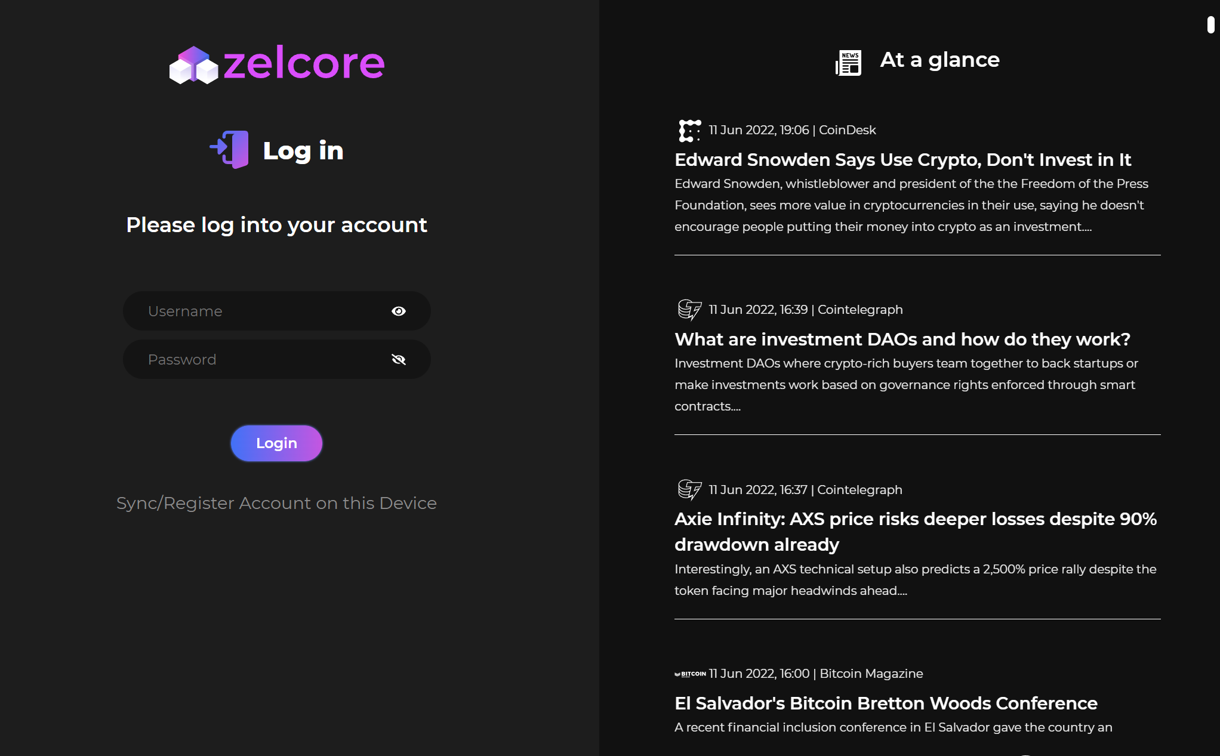
Task: Open Sync/Register Account on this Device
Action: (x=276, y=503)
